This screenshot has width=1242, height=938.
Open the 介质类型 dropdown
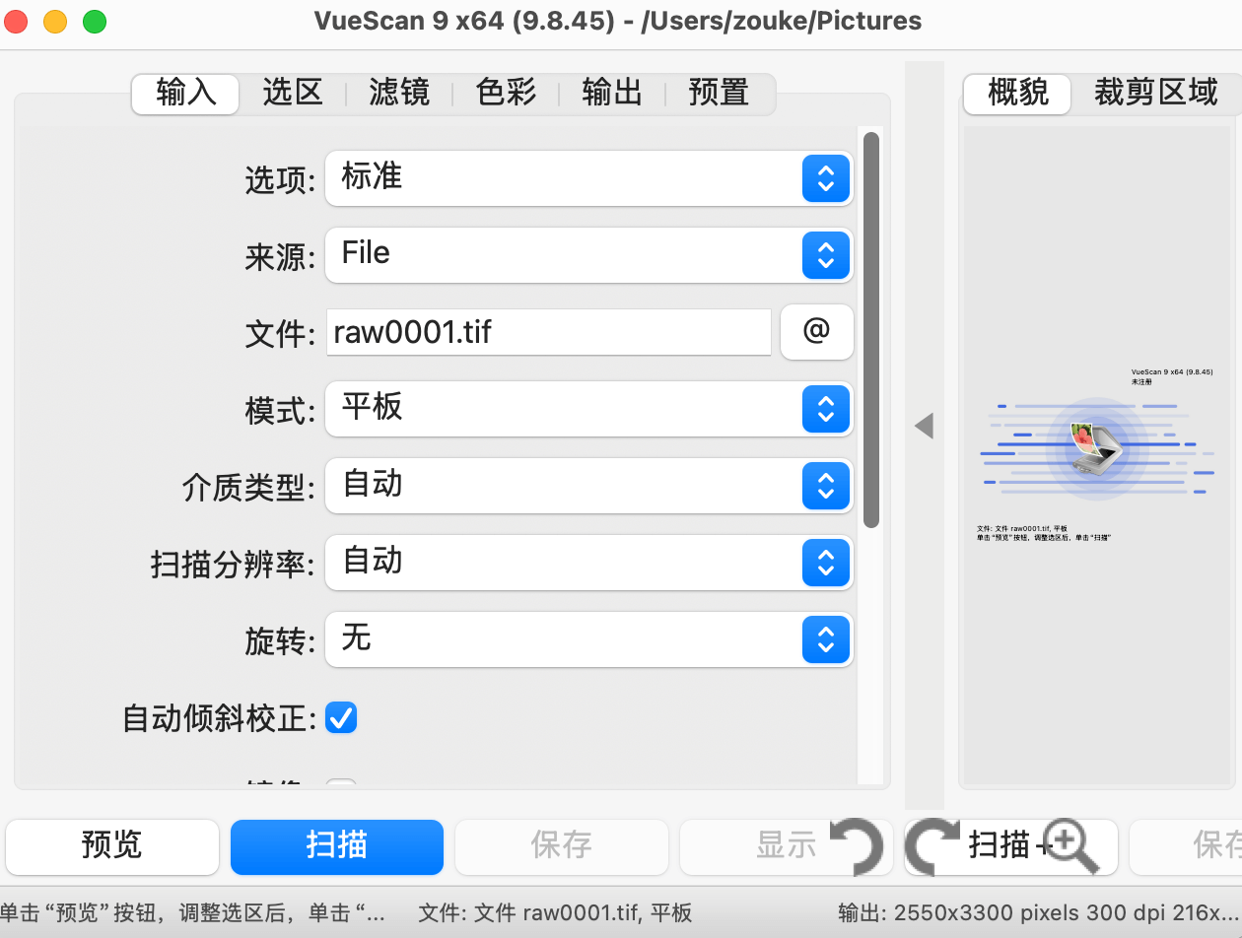(588, 486)
